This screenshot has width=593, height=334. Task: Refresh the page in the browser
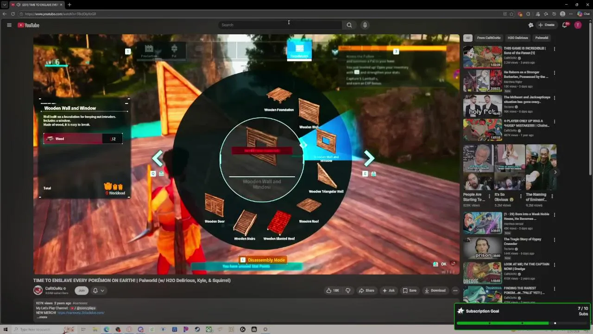13,14
